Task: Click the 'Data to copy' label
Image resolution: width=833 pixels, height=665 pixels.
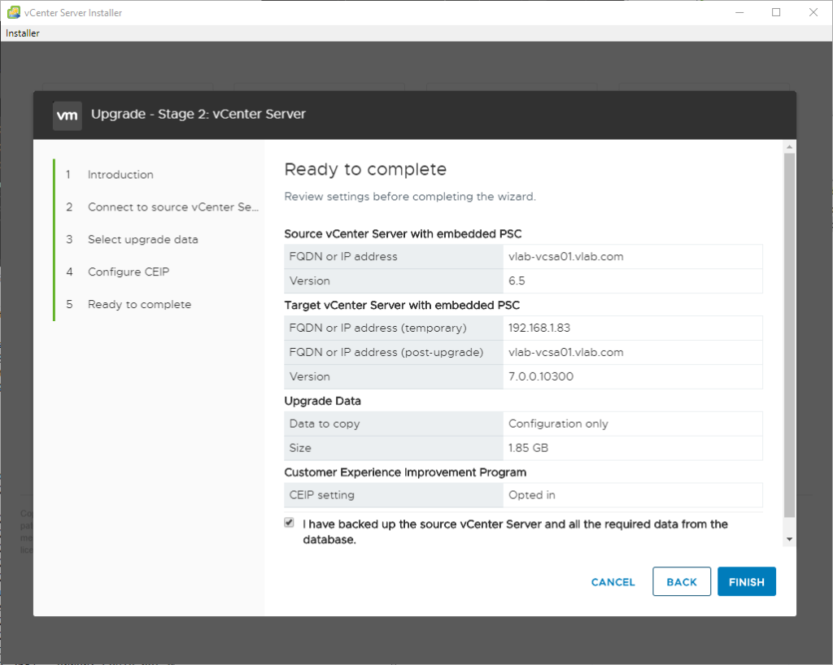Action: 325,424
